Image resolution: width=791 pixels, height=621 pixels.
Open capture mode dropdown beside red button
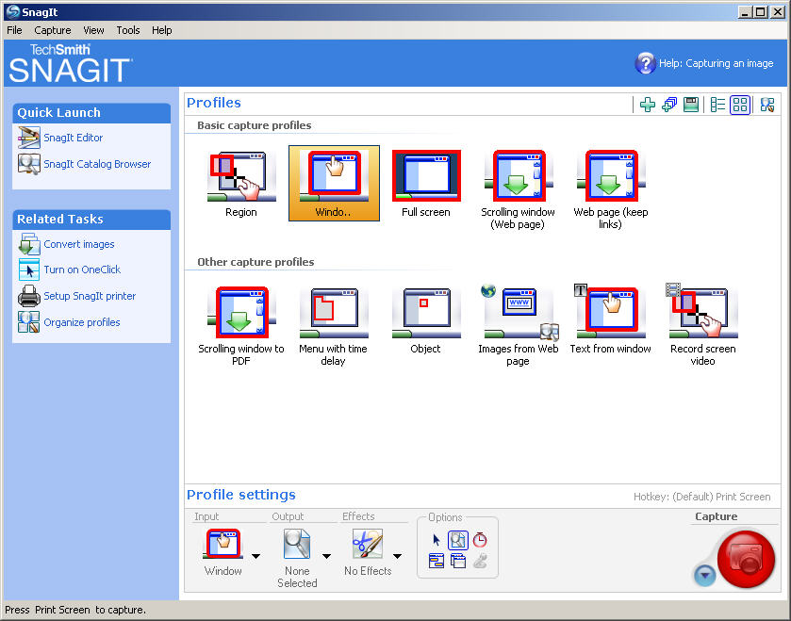(x=704, y=575)
